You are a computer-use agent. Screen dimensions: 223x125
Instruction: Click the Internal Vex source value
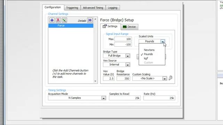click(x=114, y=65)
